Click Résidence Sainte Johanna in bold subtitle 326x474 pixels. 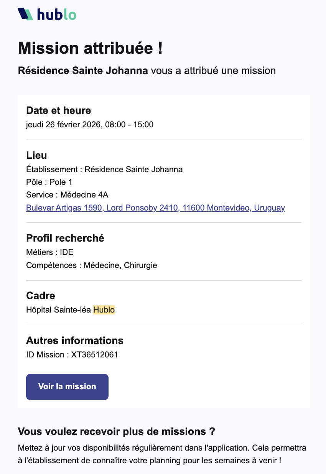coord(83,71)
